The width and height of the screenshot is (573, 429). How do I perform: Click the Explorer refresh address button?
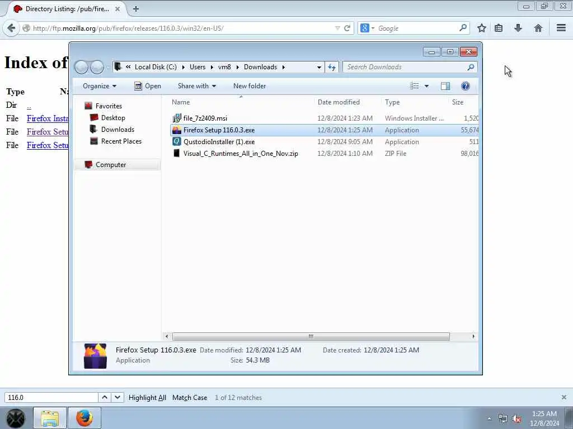coord(332,67)
